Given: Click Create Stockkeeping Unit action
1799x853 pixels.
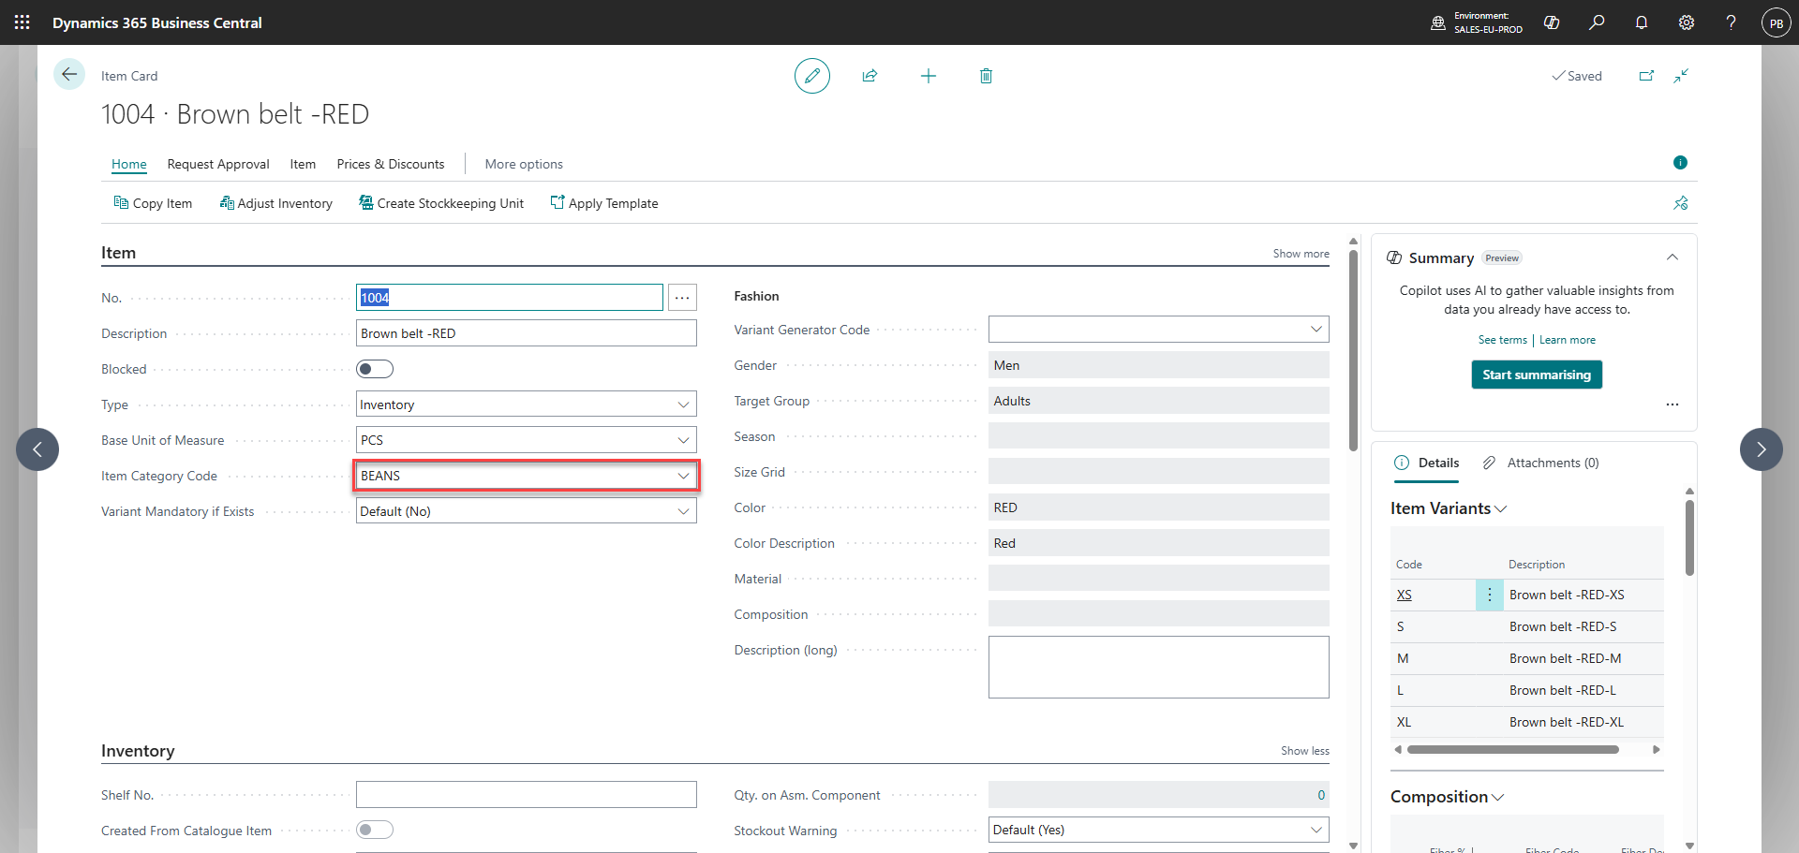Looking at the screenshot, I should pos(441,203).
